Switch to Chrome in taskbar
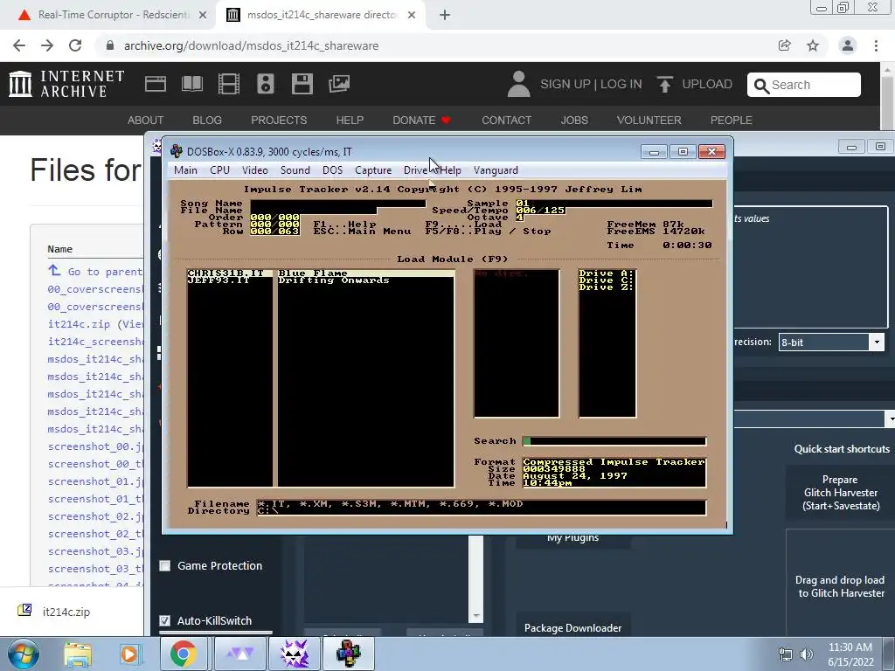Image resolution: width=895 pixels, height=671 pixels. tap(183, 654)
